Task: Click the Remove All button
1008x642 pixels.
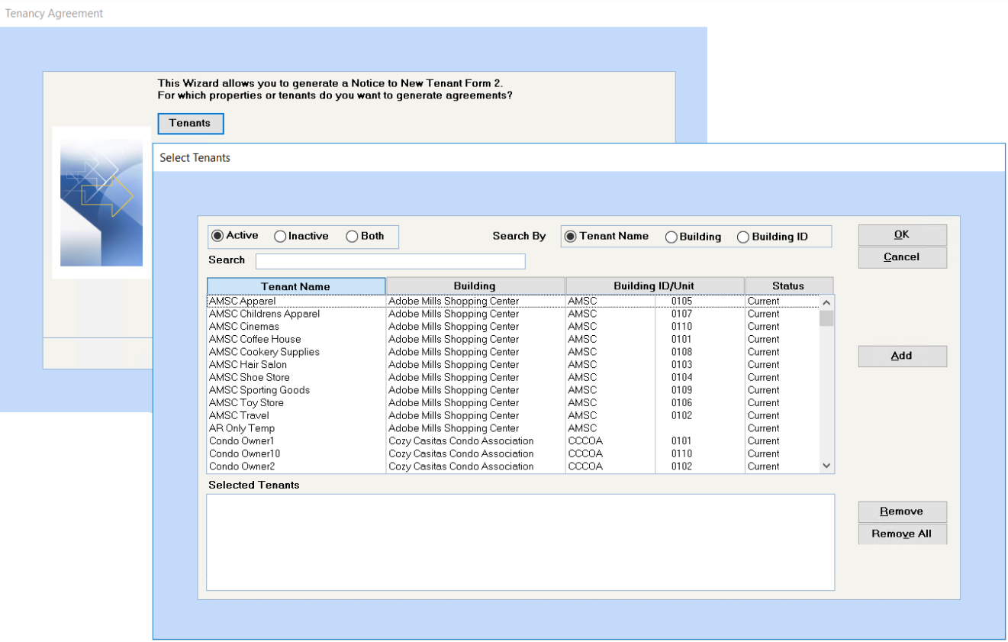Action: (x=902, y=534)
